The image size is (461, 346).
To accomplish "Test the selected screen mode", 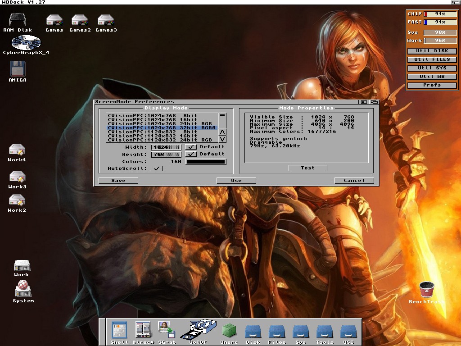I will 308,168.
